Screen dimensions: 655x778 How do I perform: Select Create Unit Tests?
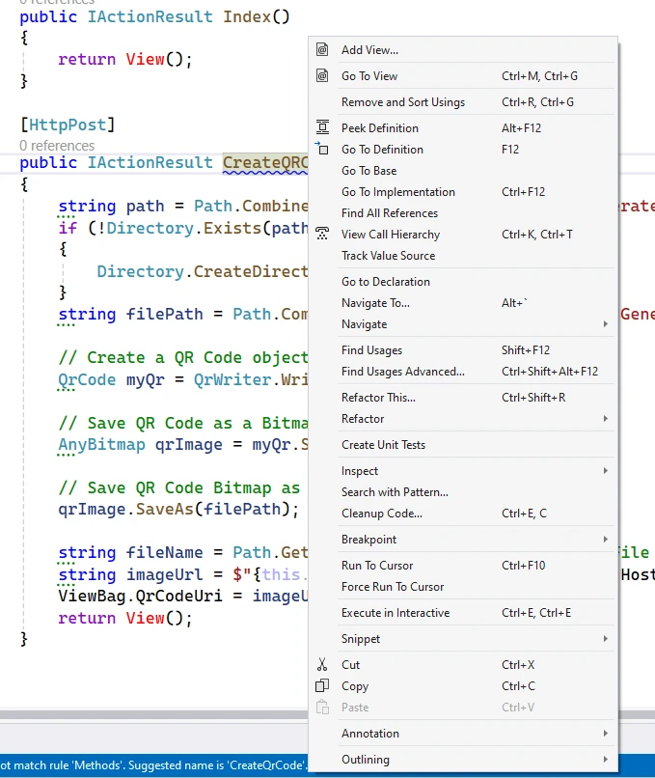point(383,445)
